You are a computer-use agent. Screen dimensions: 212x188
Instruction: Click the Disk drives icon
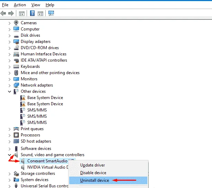pos(16,36)
